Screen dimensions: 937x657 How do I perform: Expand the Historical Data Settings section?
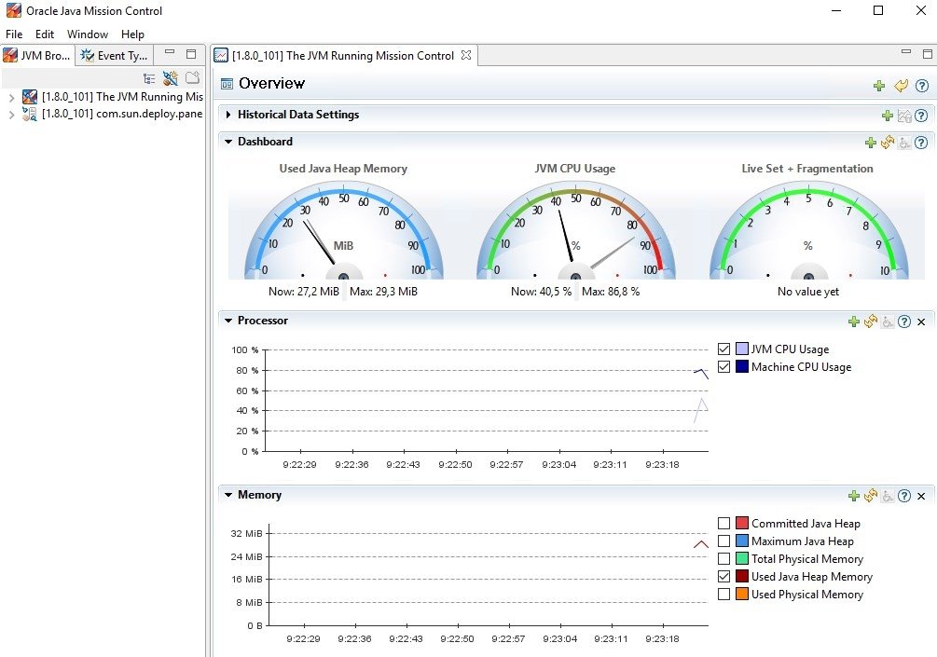[x=228, y=115]
